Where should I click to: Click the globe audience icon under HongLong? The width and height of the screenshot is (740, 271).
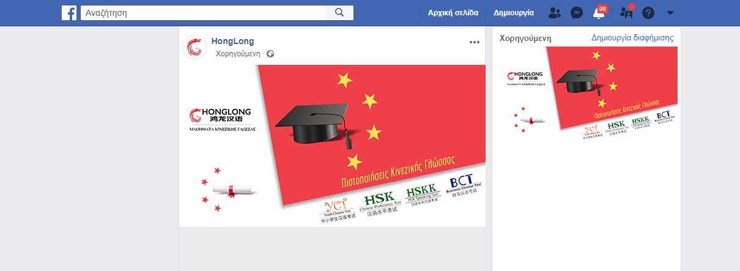click(x=270, y=54)
